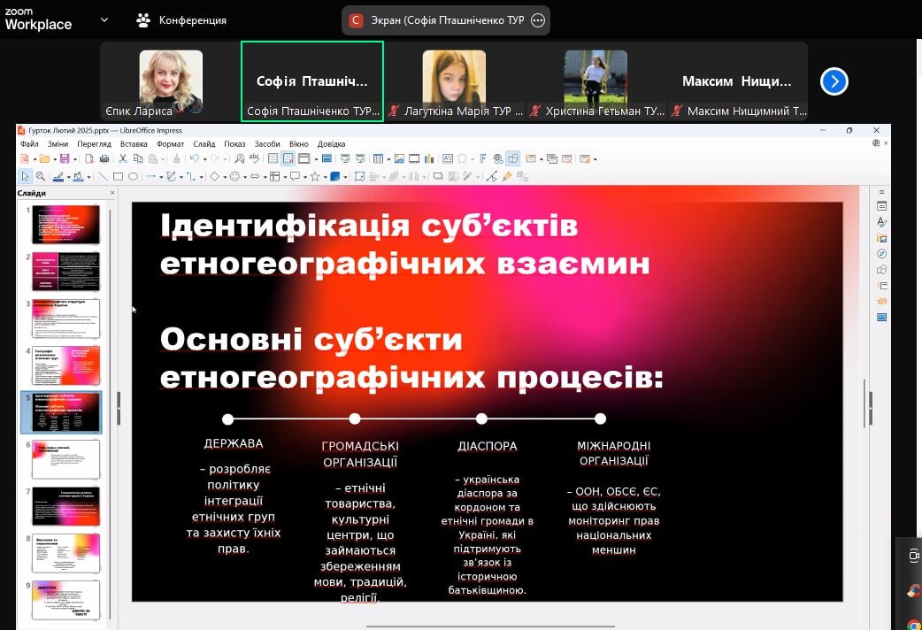Image resolution: width=922 pixels, height=630 pixels.
Task: Select the Rectangle drawing tool
Action: pos(118,176)
